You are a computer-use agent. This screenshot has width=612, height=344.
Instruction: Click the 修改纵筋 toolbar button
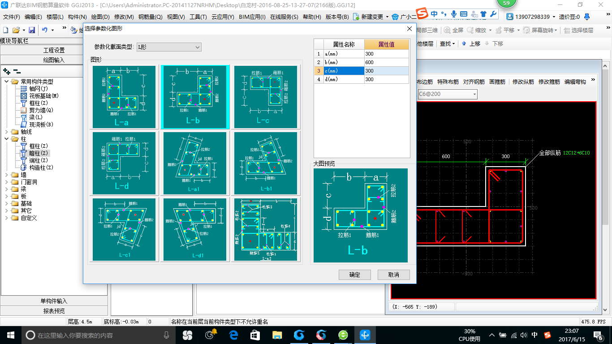click(x=523, y=82)
